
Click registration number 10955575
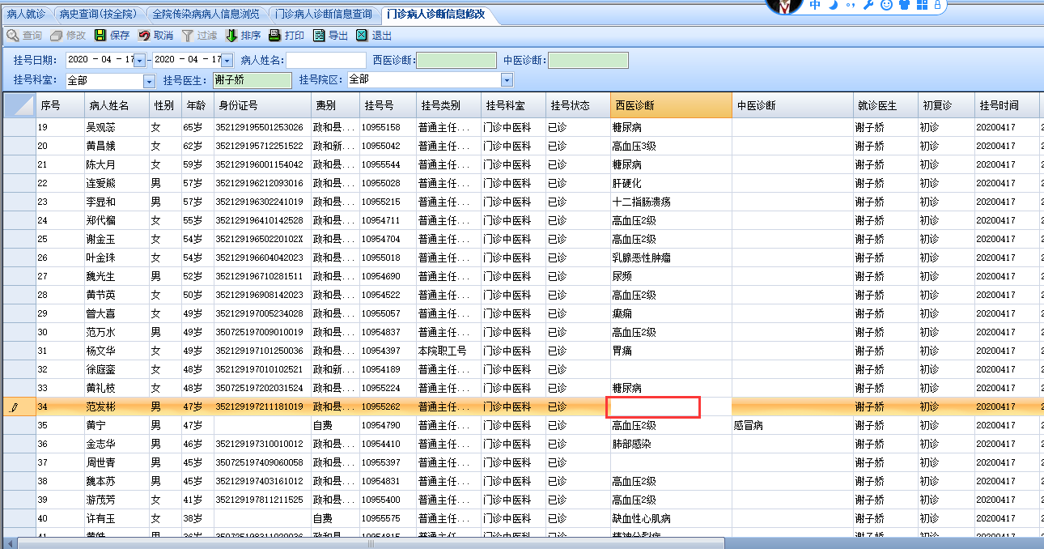pos(381,518)
